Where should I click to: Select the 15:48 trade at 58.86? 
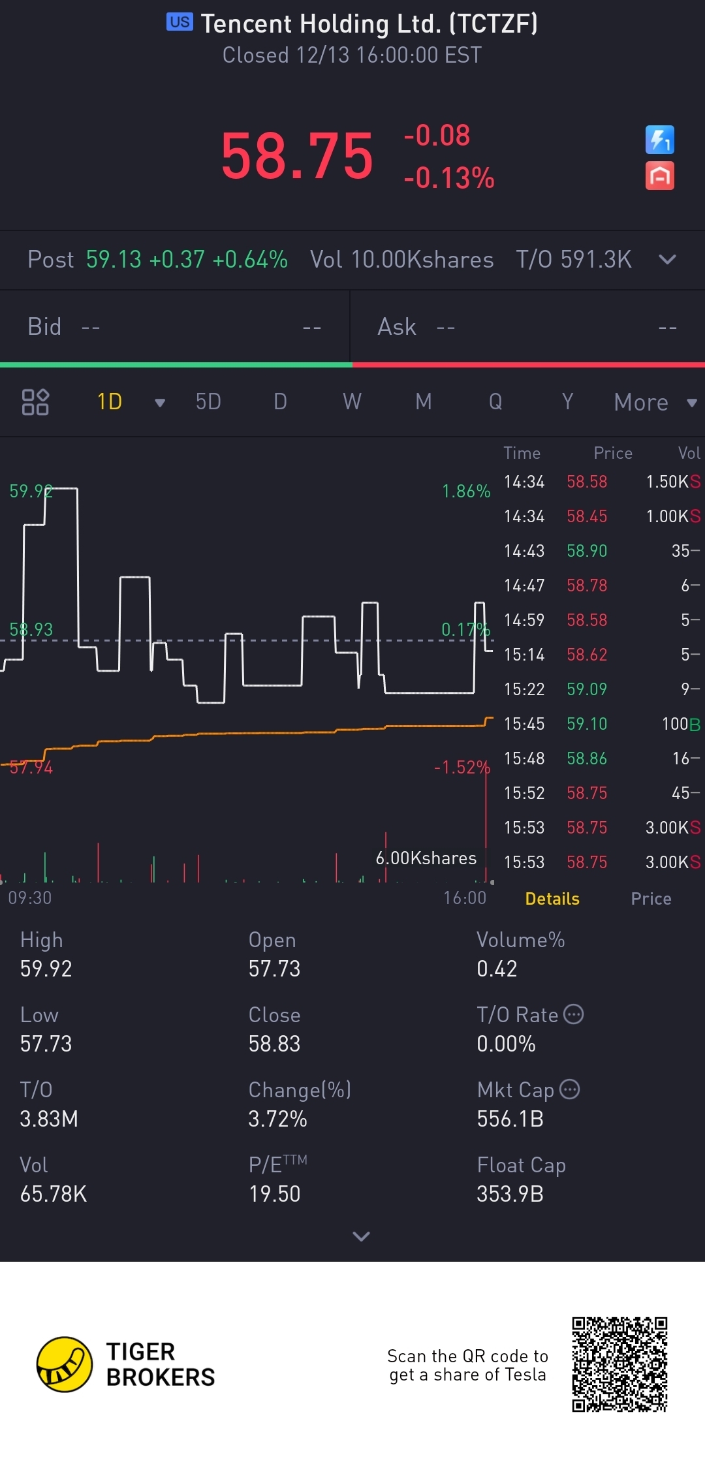(602, 758)
